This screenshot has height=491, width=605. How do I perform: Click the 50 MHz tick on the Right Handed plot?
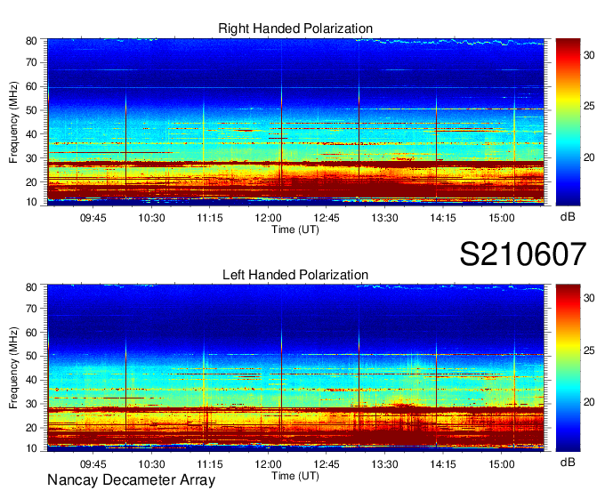coord(31,110)
